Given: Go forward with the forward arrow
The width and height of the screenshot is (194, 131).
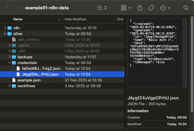Looking at the screenshot, I should 18,8.
